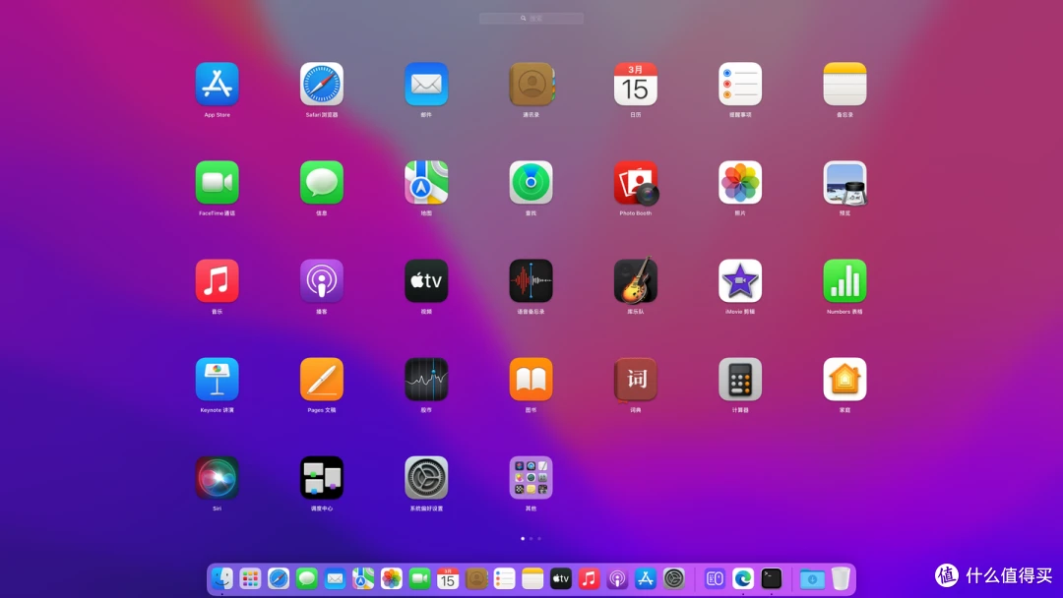Viewport: 1063px width, 598px height.
Task: Open Keynote presentation app
Action: click(217, 380)
